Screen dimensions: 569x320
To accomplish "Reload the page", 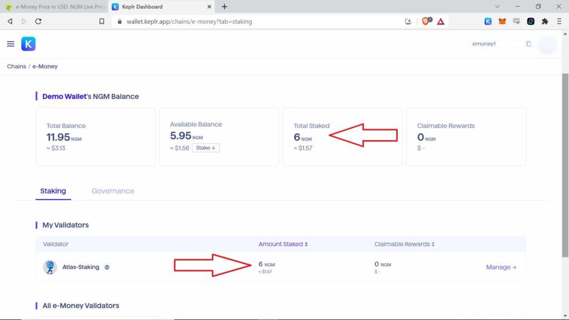I will coord(38,22).
